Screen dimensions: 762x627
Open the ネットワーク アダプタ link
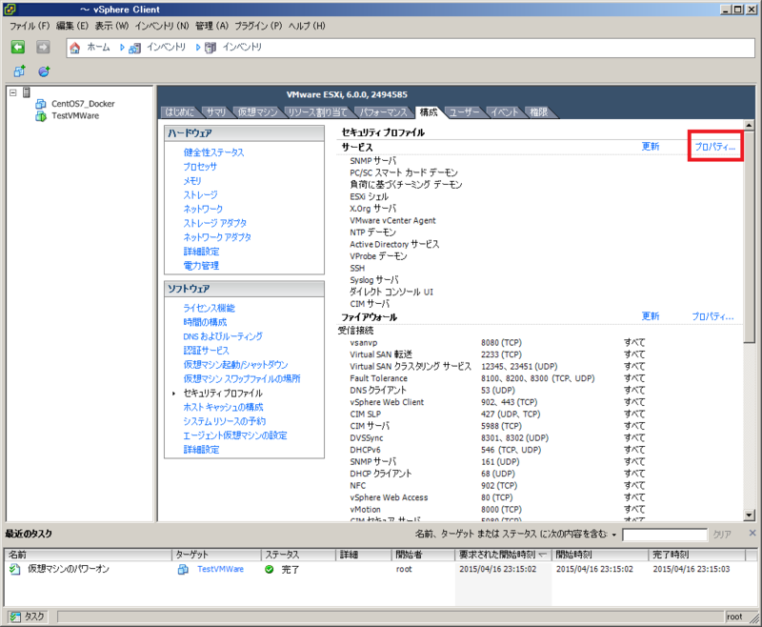(217, 237)
